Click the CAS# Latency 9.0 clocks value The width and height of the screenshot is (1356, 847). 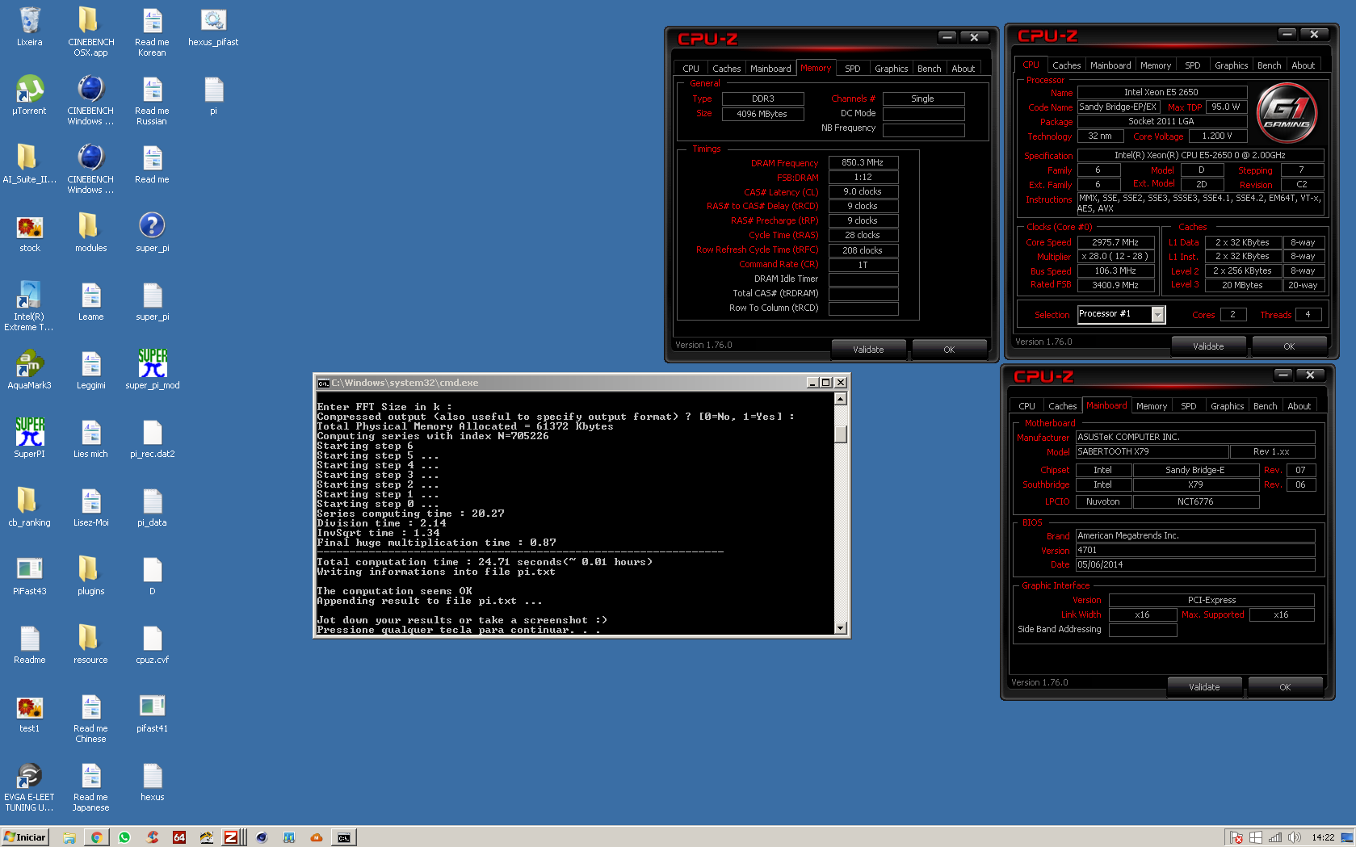863,191
